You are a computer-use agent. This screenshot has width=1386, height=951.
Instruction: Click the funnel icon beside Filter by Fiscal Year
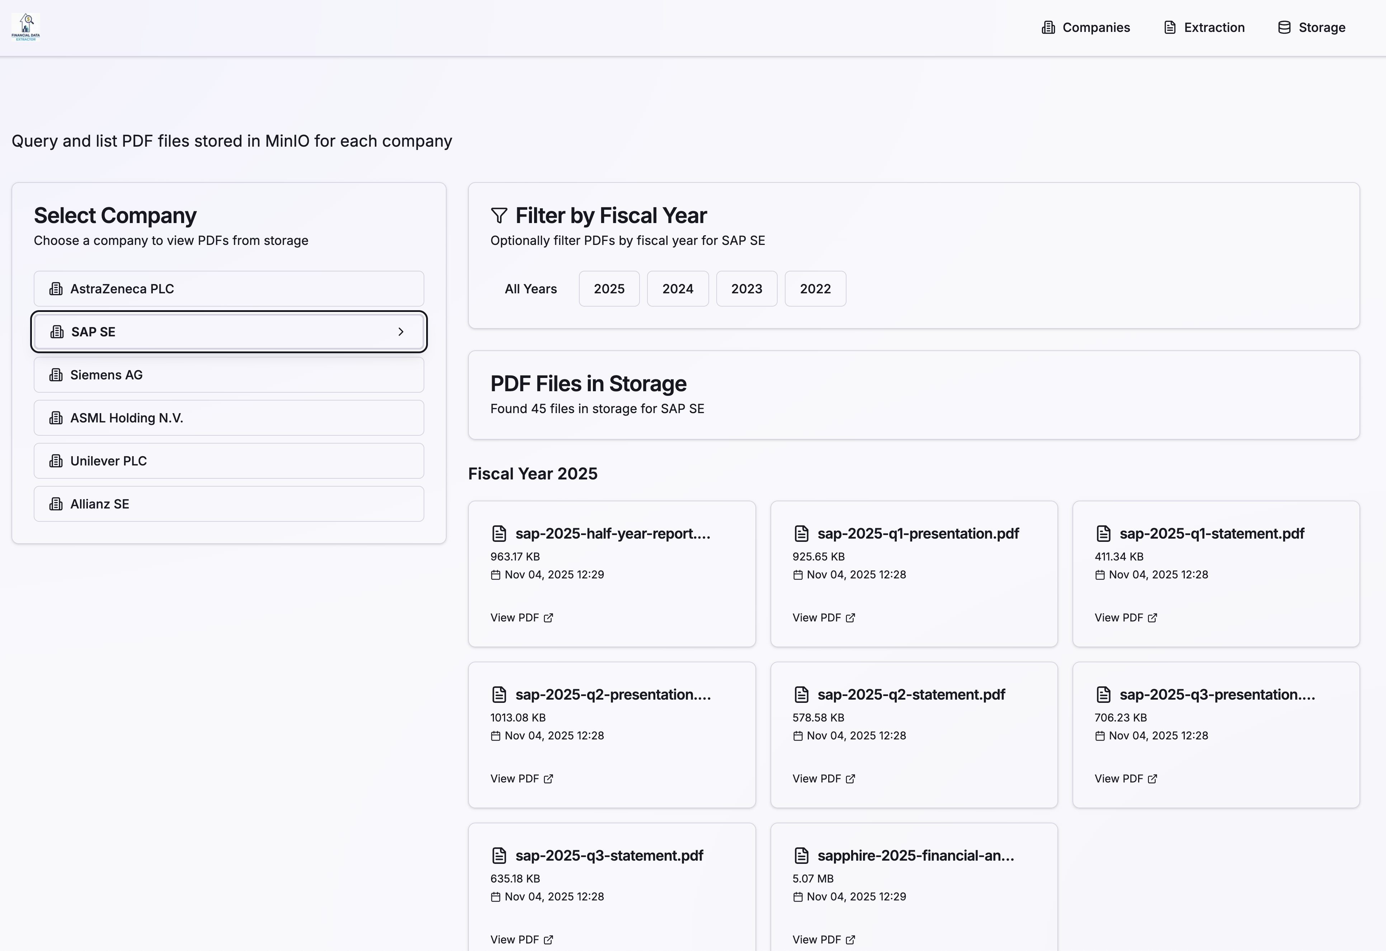(499, 216)
